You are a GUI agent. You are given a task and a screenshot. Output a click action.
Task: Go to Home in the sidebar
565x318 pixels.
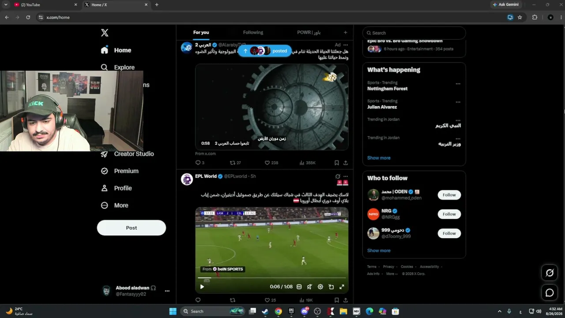tap(116, 50)
